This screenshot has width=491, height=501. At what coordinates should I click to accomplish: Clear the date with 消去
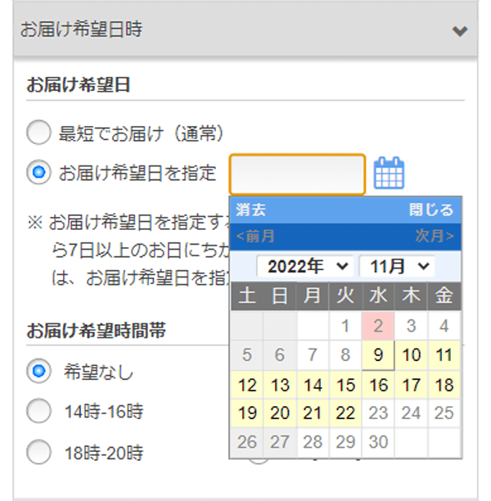coord(250,210)
